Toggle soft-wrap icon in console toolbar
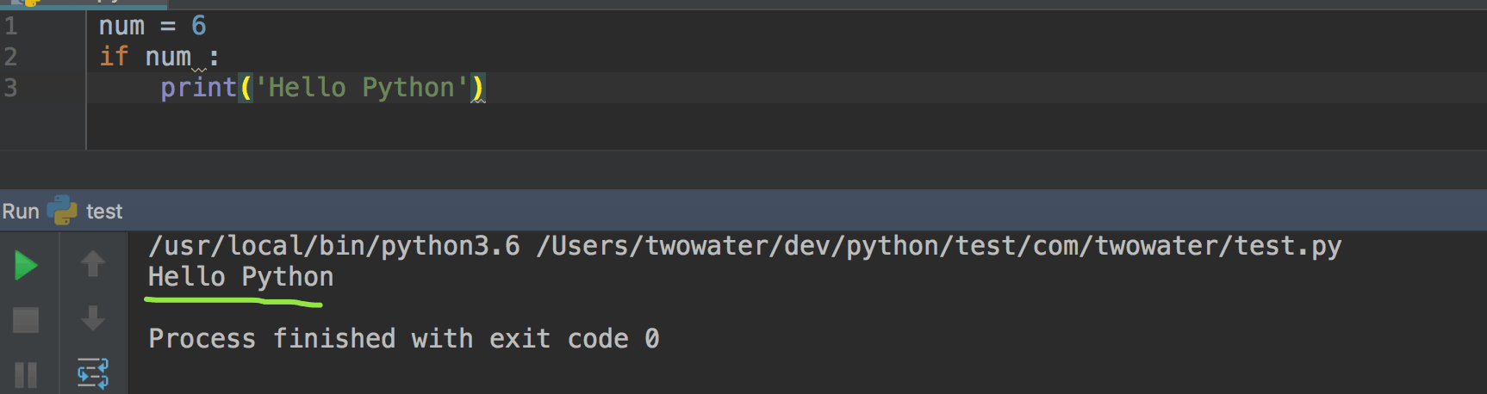1487x394 pixels. [93, 373]
